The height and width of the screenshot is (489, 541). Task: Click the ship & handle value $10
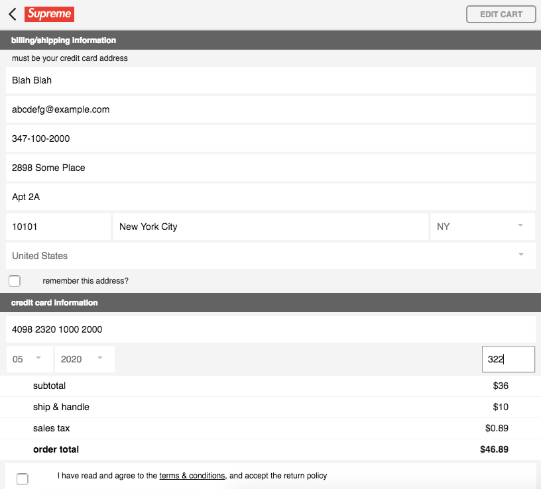pos(501,407)
